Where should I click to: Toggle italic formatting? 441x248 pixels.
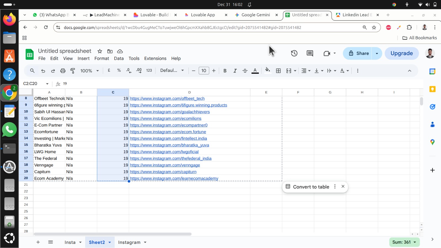pos(235,71)
